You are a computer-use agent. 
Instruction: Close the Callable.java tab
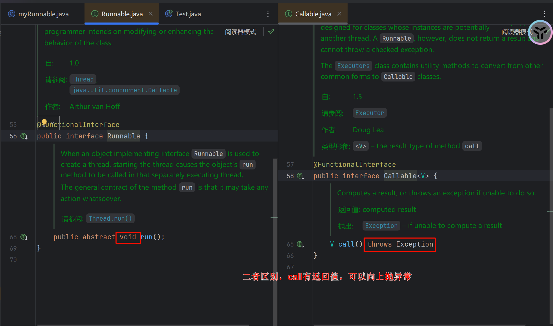pyautogui.click(x=339, y=14)
